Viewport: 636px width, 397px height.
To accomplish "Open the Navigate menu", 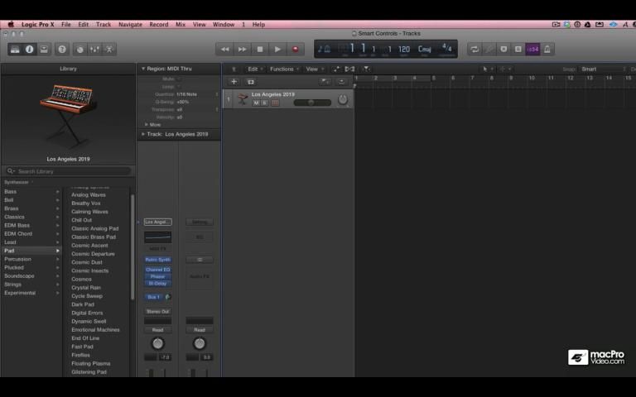I will pyautogui.click(x=130, y=25).
